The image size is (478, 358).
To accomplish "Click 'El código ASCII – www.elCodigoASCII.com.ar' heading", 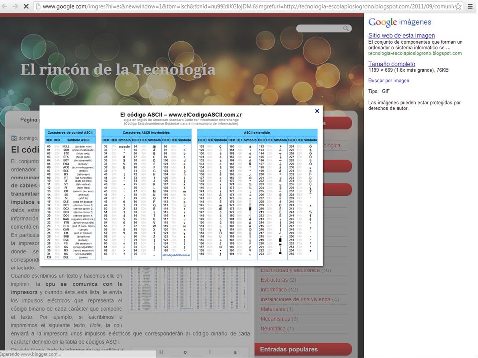I will click(181, 115).
